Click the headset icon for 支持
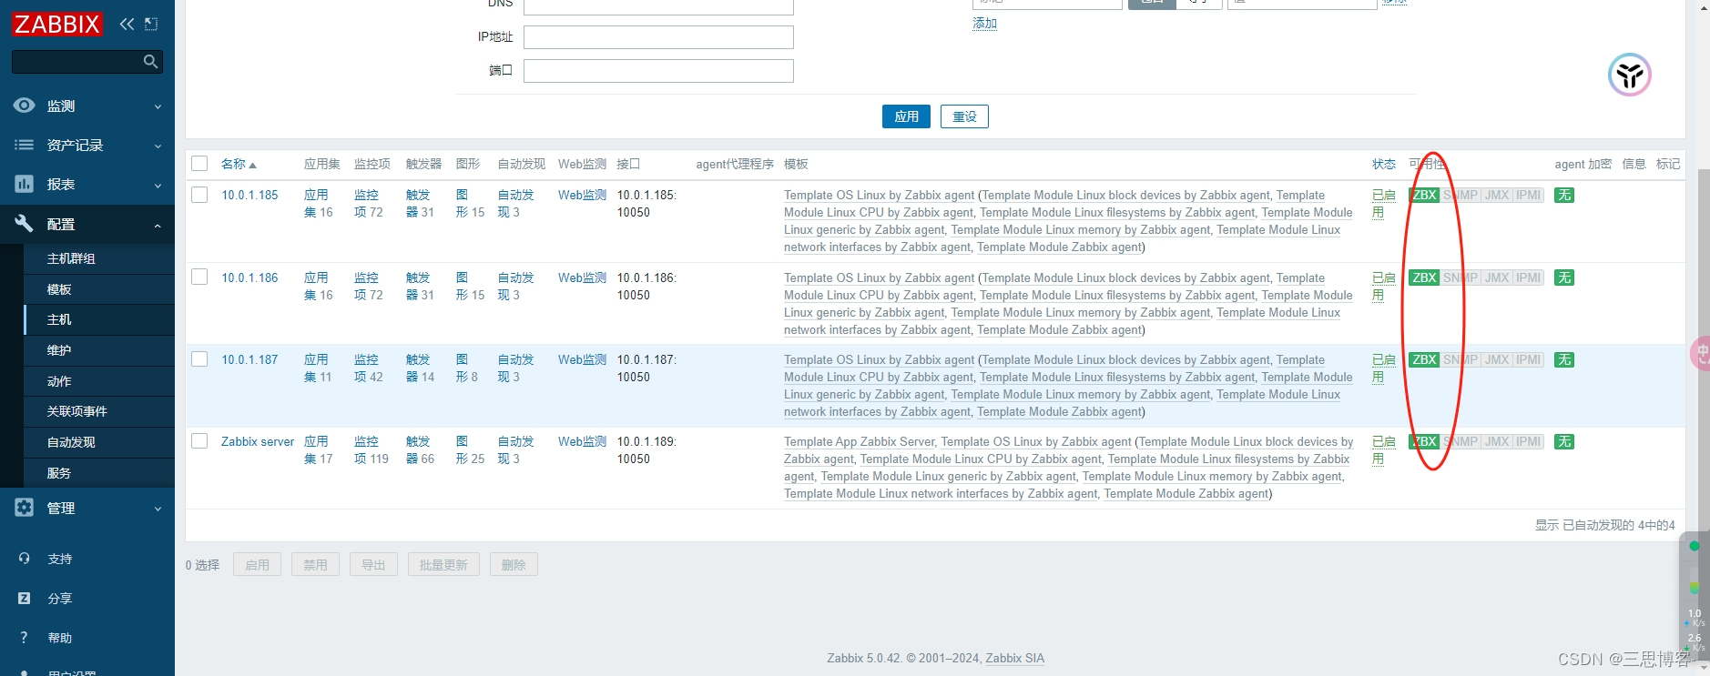1710x676 pixels. 25,559
